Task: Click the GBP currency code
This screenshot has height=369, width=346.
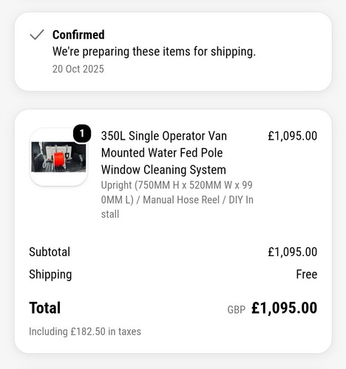Action: click(237, 310)
